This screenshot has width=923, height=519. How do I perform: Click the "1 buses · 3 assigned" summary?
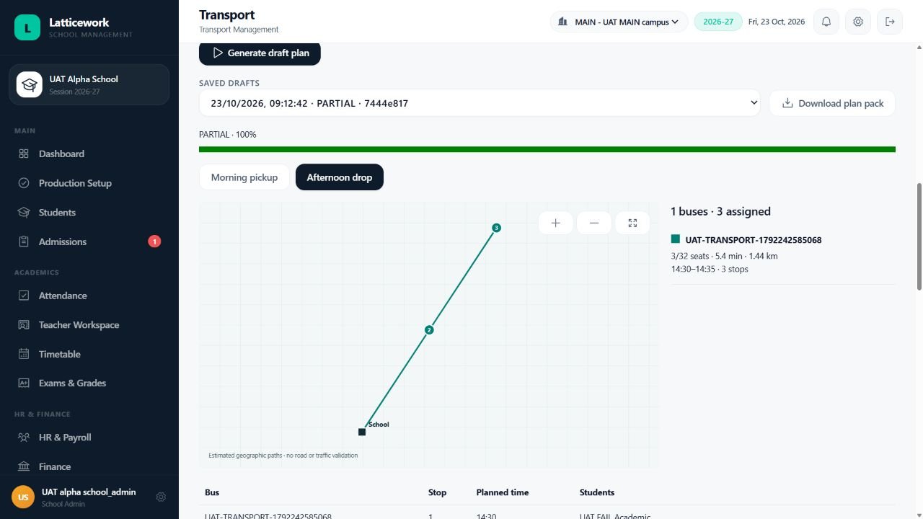tap(721, 211)
